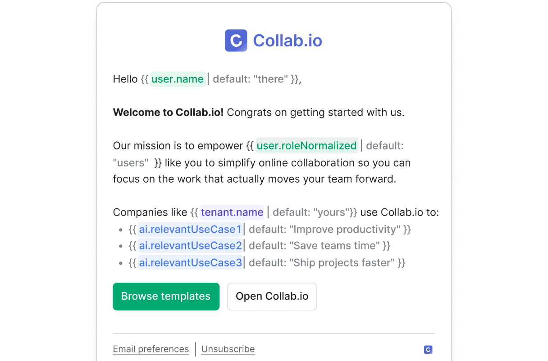
Task: Click the Browse templates button
Action: pos(166,296)
